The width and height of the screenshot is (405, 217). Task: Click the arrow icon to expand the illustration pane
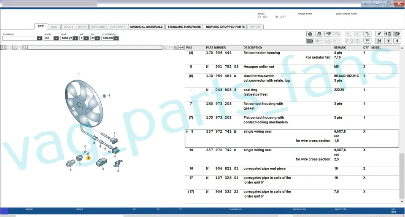coord(181,48)
